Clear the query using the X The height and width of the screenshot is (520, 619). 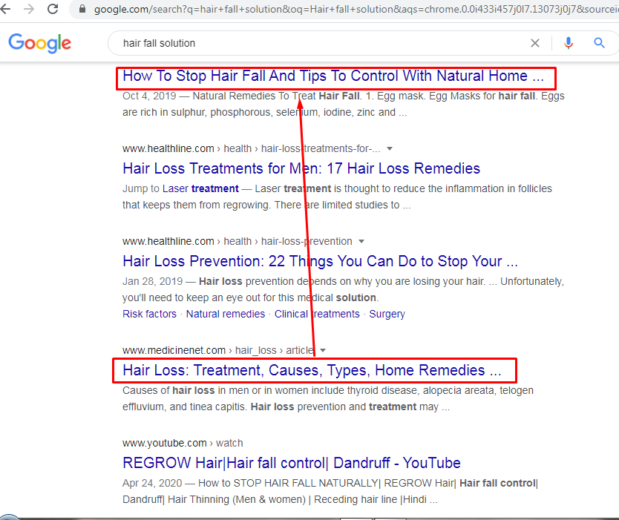coord(535,43)
